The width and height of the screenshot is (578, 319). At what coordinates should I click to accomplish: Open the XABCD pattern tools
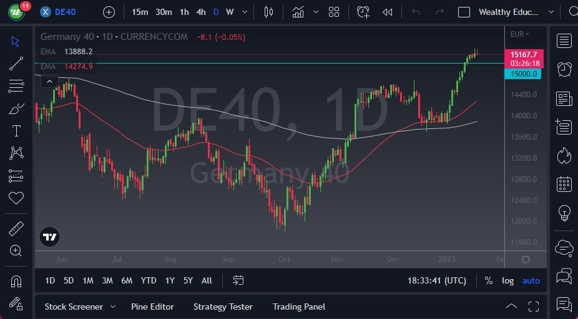pyautogui.click(x=16, y=153)
